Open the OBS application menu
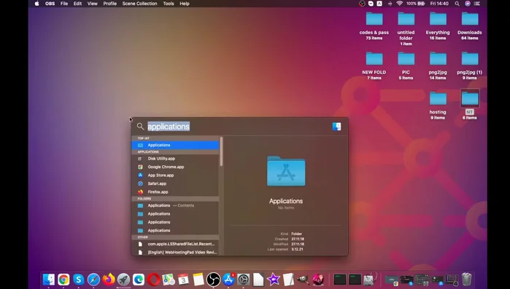This screenshot has width=510, height=289. tap(50, 4)
